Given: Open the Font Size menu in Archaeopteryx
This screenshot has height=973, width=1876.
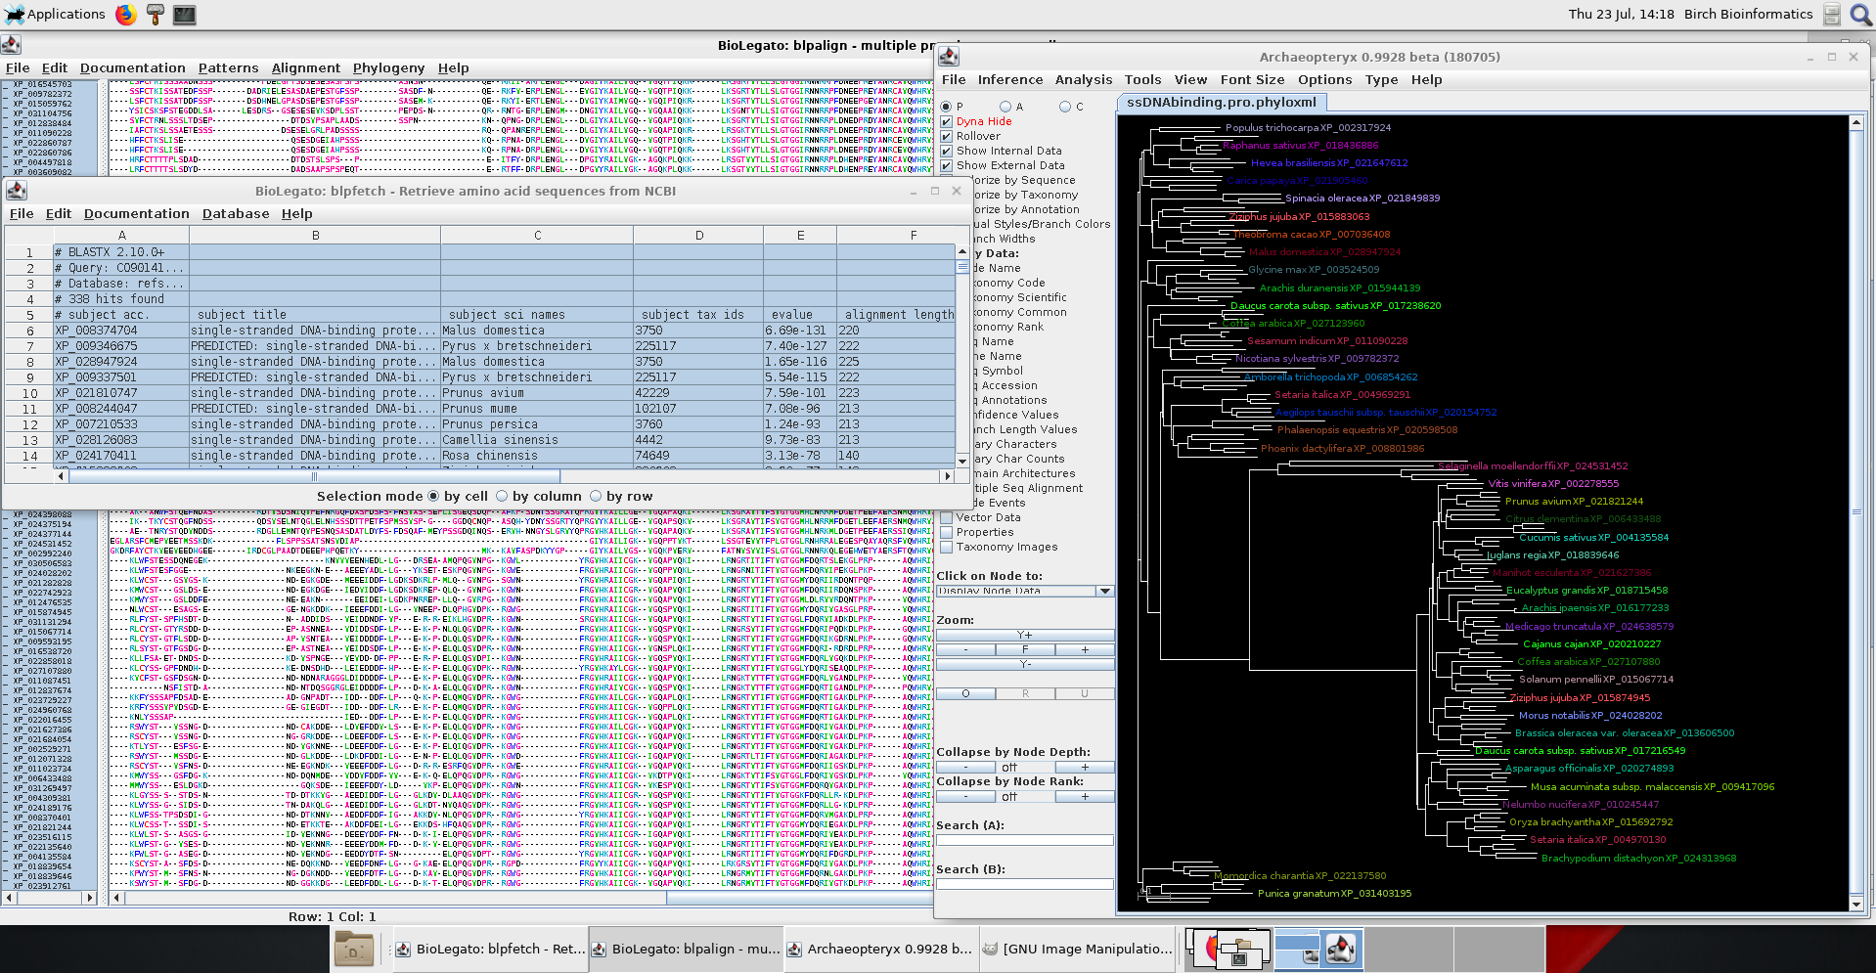Looking at the screenshot, I should pos(1251,80).
